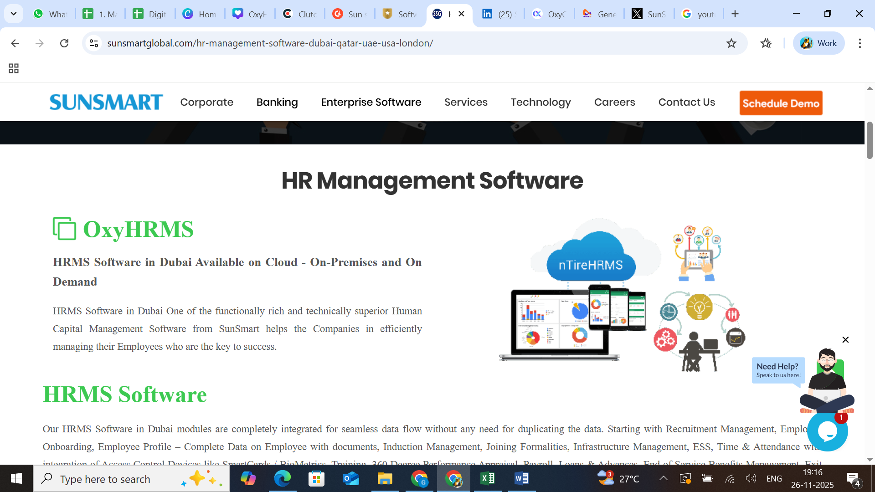Open Microsoft Edge from taskbar
This screenshot has height=492, width=875.
283,478
